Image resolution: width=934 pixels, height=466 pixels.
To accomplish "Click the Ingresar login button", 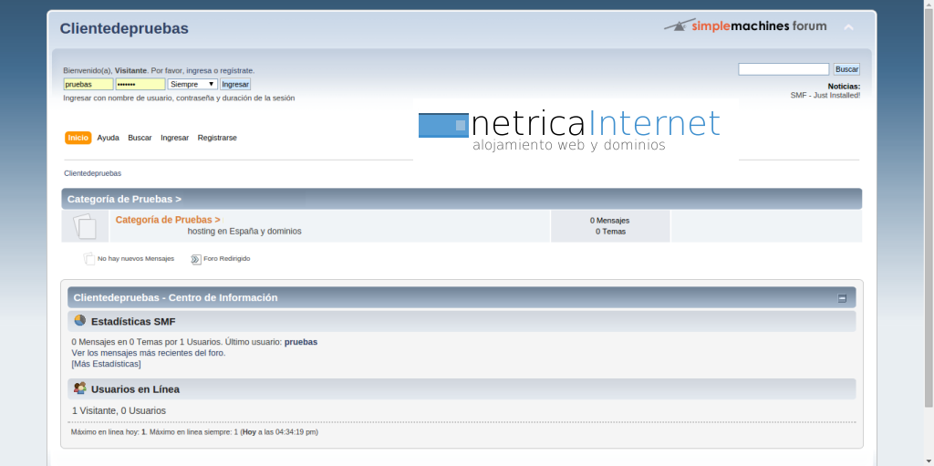I will [235, 84].
